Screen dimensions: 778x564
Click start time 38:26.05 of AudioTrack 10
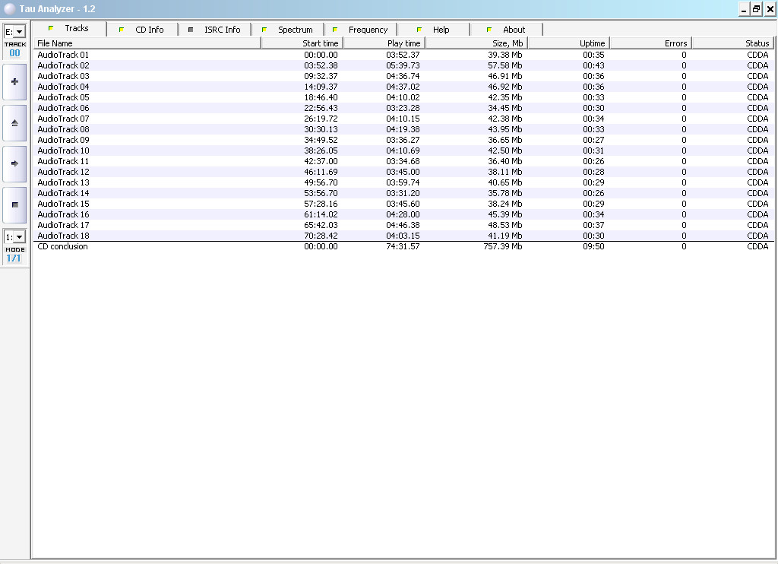coord(321,151)
